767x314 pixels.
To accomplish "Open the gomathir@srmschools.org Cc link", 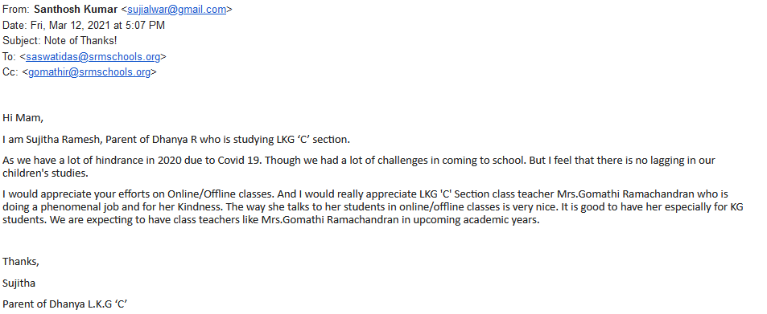I will pyautogui.click(x=89, y=72).
